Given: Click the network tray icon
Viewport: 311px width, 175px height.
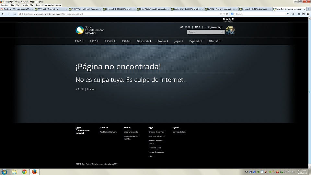Looking at the screenshot, I should point(289,172).
